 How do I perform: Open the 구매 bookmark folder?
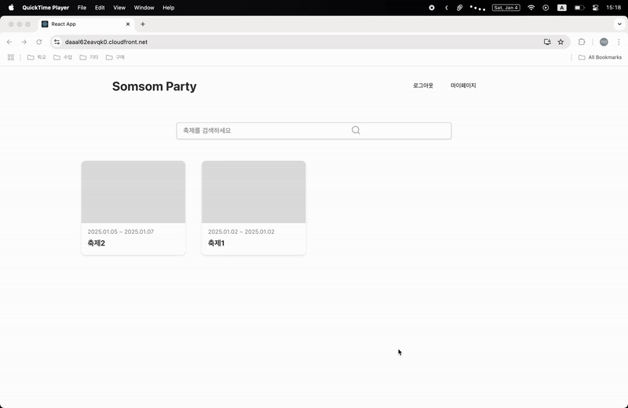click(115, 57)
